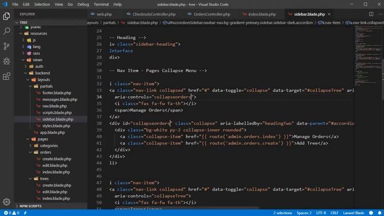Screen dimensions: 384x216
Task: Click li.nav-item breadcrumb segment
Action: (x=329, y=23)
